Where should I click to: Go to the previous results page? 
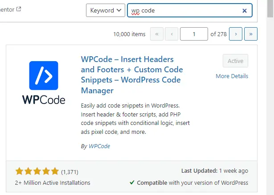(x=172, y=34)
